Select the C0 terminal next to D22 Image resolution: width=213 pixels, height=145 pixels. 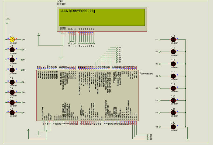[x=161, y=127]
